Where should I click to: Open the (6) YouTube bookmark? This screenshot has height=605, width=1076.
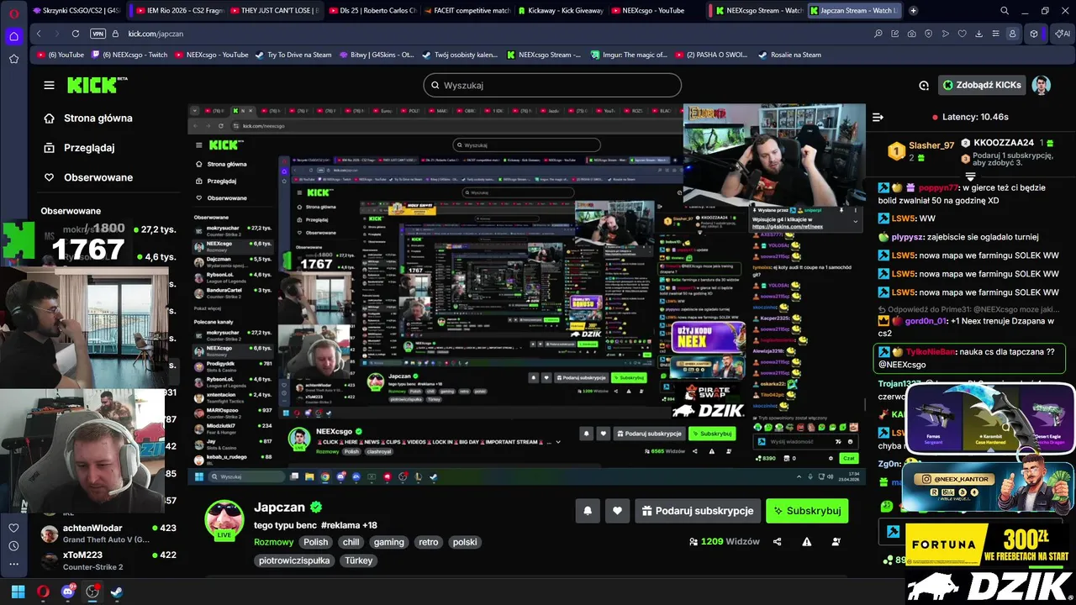[60, 55]
